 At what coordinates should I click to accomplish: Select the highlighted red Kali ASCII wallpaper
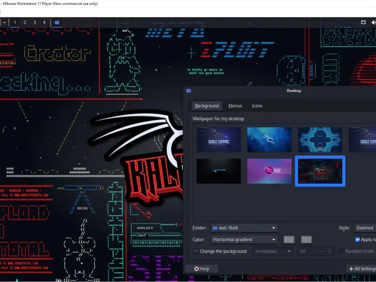320,171
